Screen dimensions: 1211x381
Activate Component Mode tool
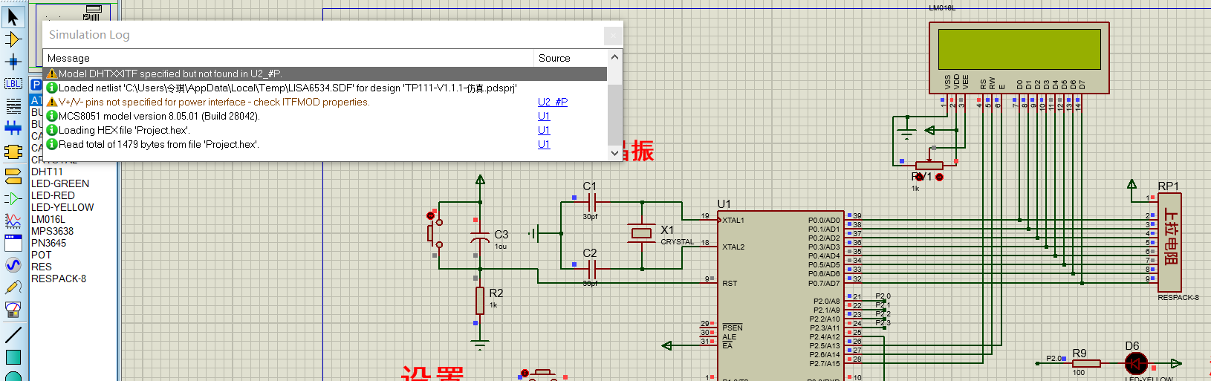coord(13,39)
